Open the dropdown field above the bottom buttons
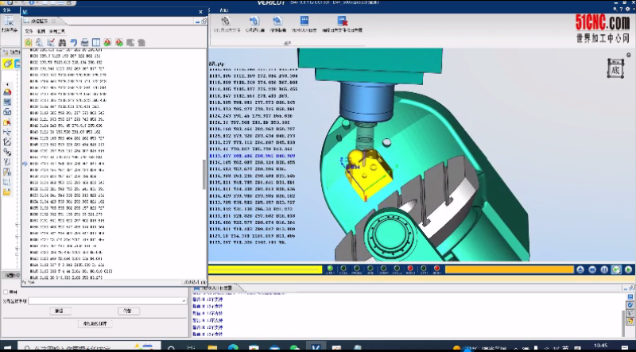Screen dimensions: 636x352 point(107,300)
